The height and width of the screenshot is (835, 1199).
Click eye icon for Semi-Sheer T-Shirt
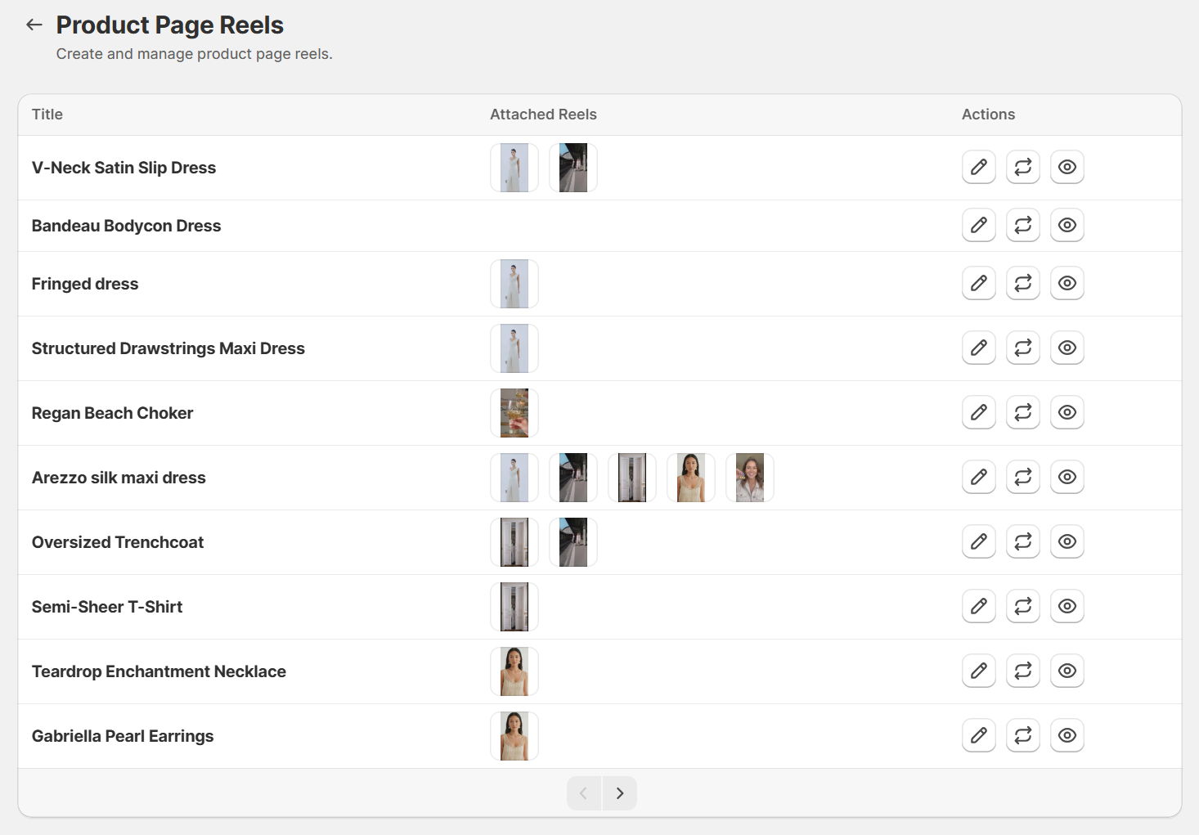(1067, 606)
